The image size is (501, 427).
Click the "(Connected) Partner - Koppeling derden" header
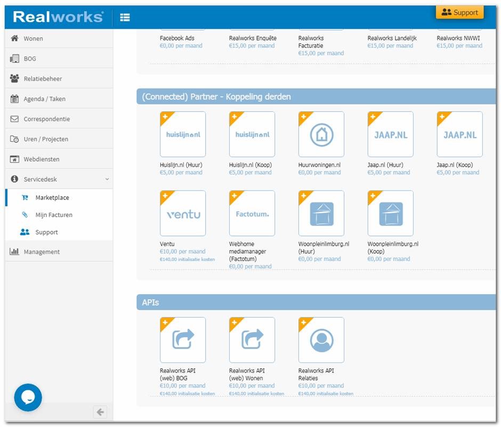point(316,96)
